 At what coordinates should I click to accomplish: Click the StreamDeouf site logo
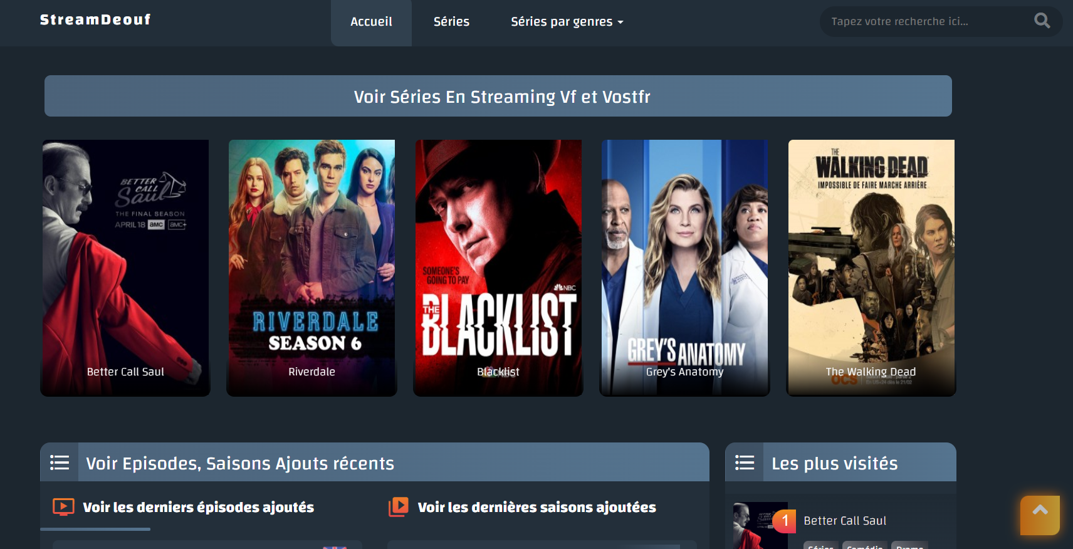[x=95, y=20]
